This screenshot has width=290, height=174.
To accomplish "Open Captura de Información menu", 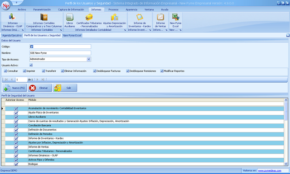I will 71,9.
